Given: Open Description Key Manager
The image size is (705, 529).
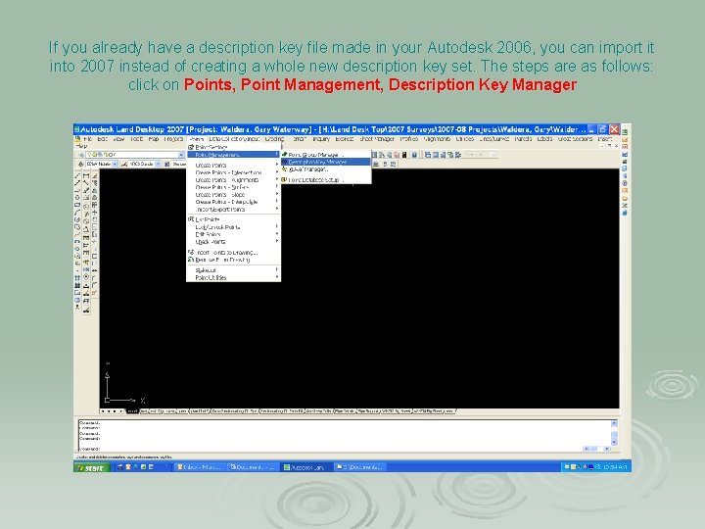Looking at the screenshot, I should coord(326,162).
